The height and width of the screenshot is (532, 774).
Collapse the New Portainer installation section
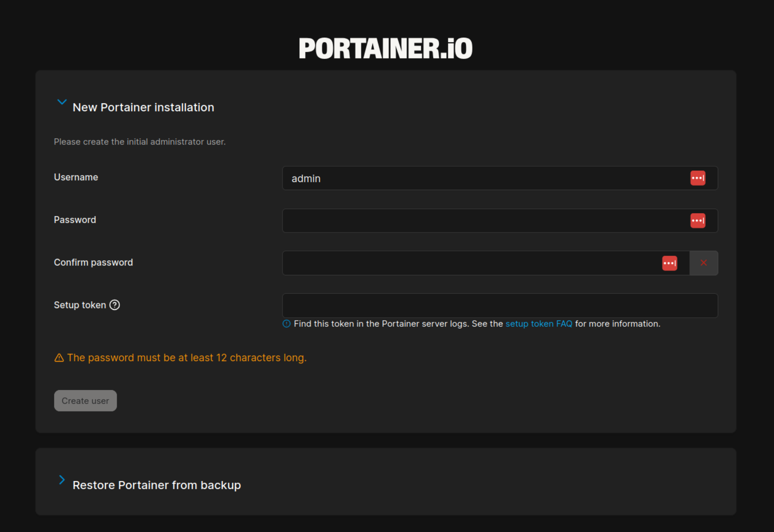[62, 102]
